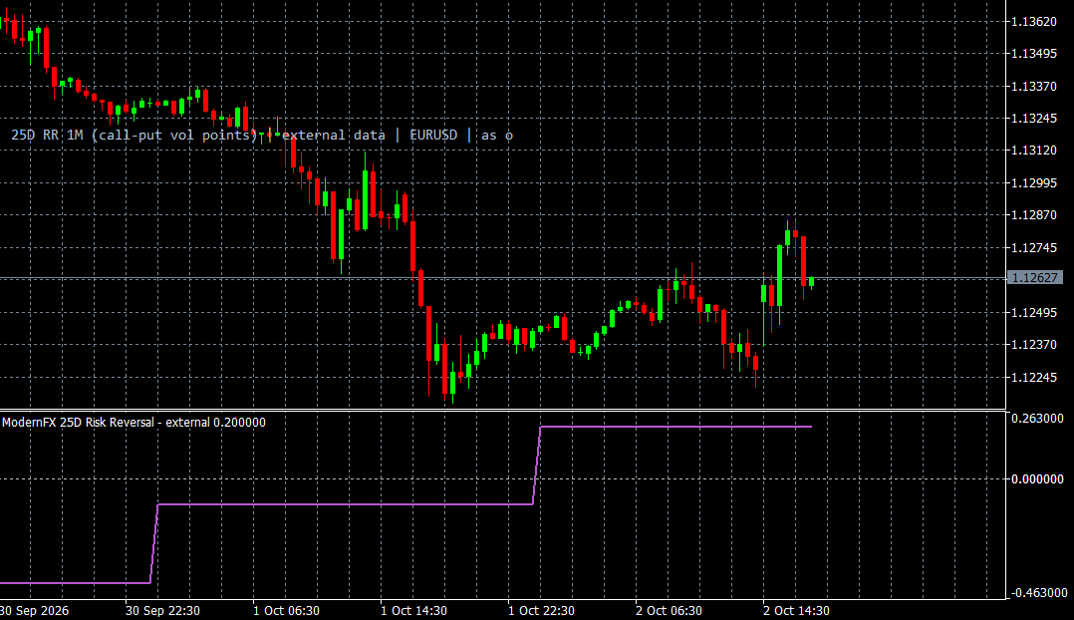Click the 1 Oct 06:30 time label

coord(286,610)
